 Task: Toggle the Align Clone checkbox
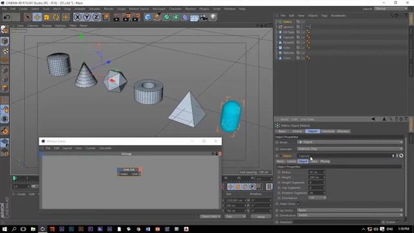pyautogui.click(x=298, y=204)
